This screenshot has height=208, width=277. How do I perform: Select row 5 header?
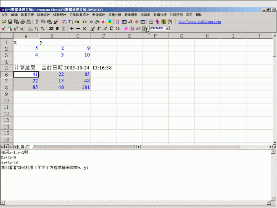6,68
